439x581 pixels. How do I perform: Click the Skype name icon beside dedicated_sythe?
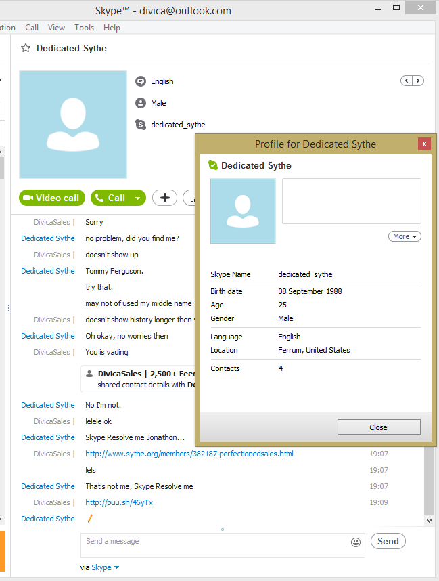[141, 125]
